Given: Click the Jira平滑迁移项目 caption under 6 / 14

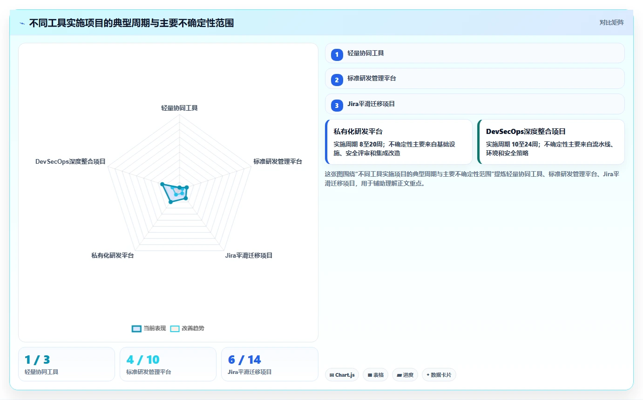Looking at the screenshot, I should (250, 372).
